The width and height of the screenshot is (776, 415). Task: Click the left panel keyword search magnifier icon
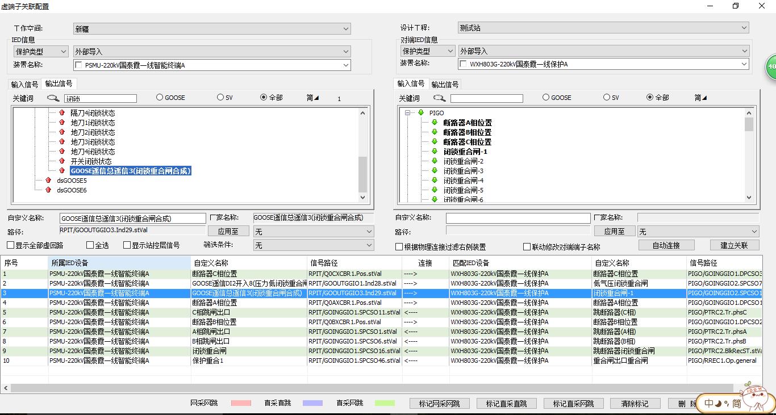[x=53, y=98]
